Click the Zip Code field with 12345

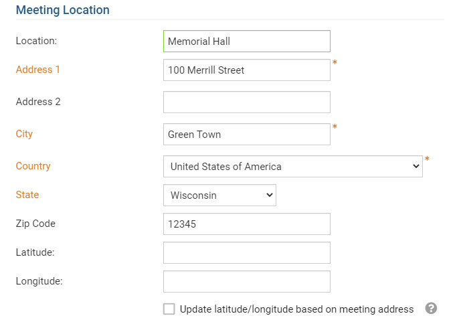(246, 224)
